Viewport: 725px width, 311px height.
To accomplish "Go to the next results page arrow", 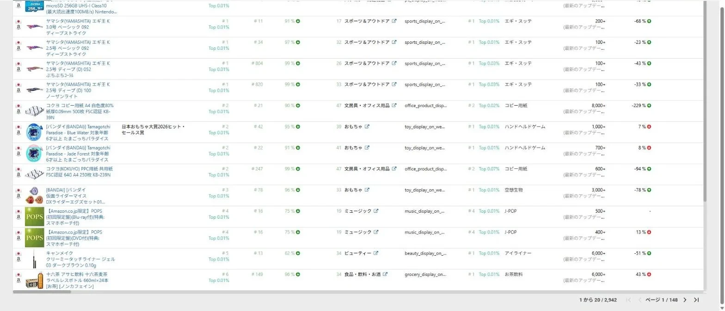I will point(685,300).
